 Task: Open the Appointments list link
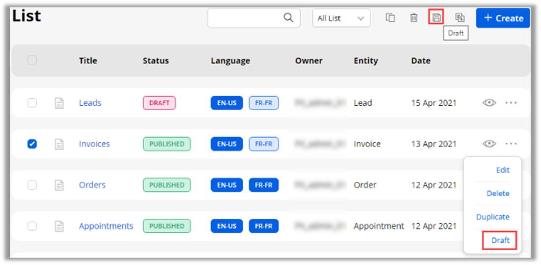[106, 226]
